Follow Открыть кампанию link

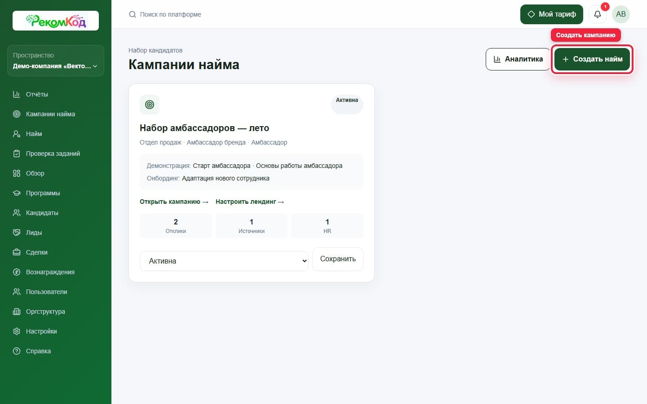(174, 202)
